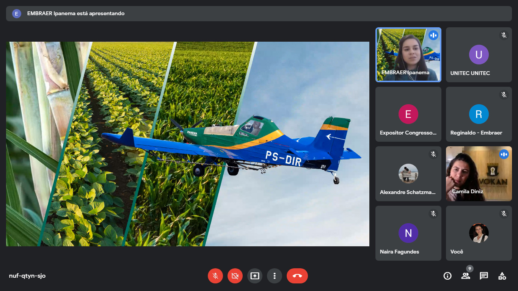Select the Camila Diniz video tile

click(479, 174)
